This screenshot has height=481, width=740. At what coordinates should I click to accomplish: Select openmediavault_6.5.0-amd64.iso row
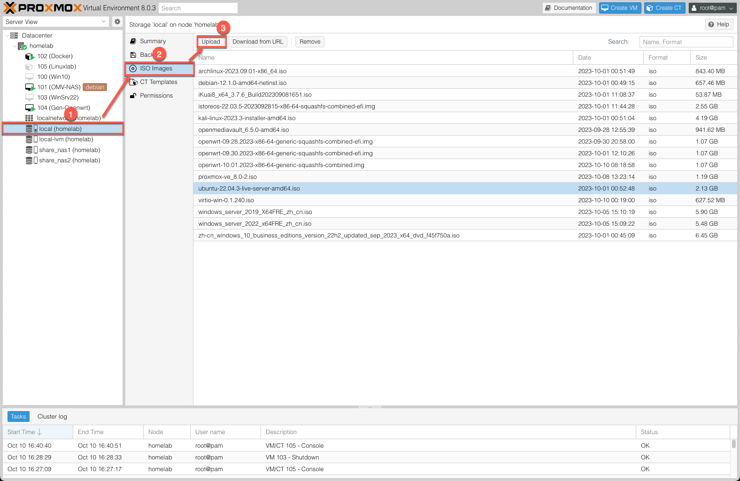click(465, 130)
